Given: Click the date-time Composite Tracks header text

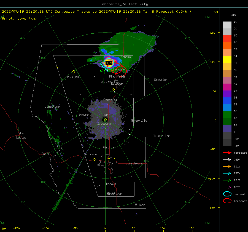Looking at the screenshot, I should click(96, 12).
